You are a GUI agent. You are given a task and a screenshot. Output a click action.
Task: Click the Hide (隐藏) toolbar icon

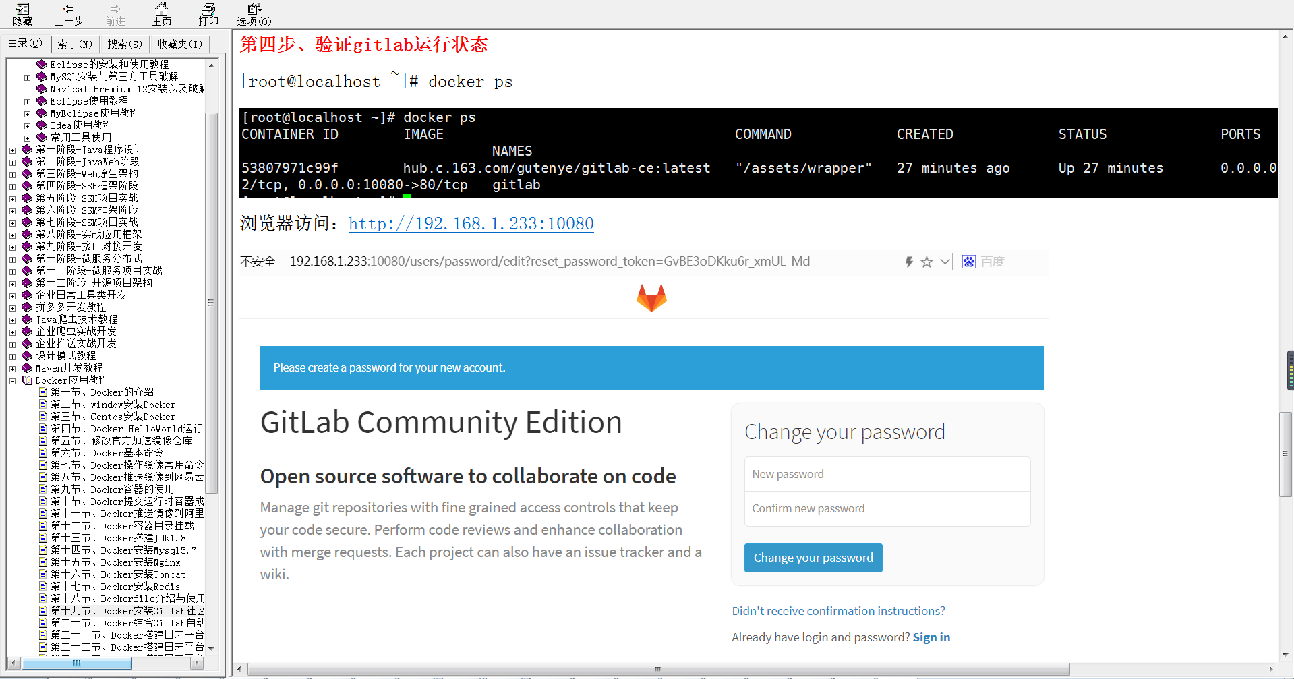22,14
